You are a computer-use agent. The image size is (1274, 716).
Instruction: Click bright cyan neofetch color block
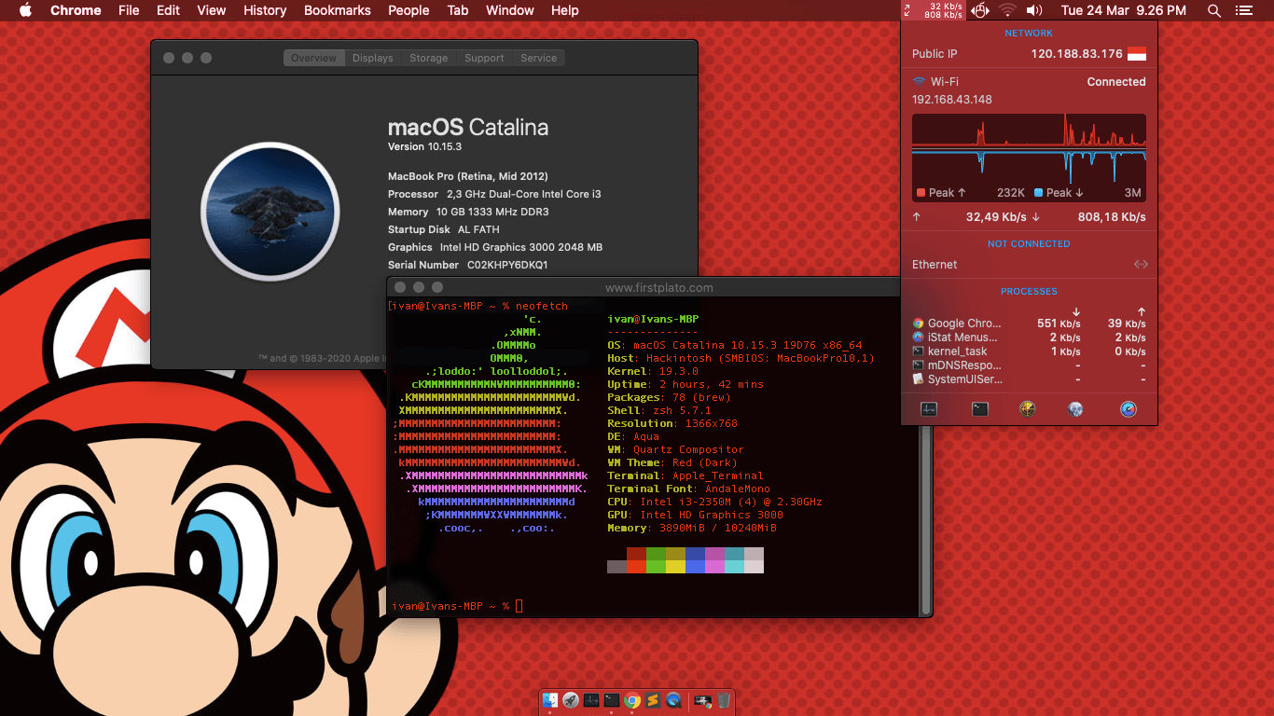coord(734,567)
